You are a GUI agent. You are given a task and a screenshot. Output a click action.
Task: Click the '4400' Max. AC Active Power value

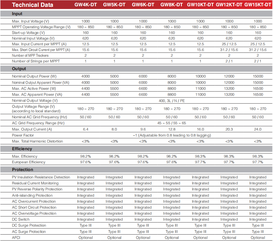coord(86,89)
